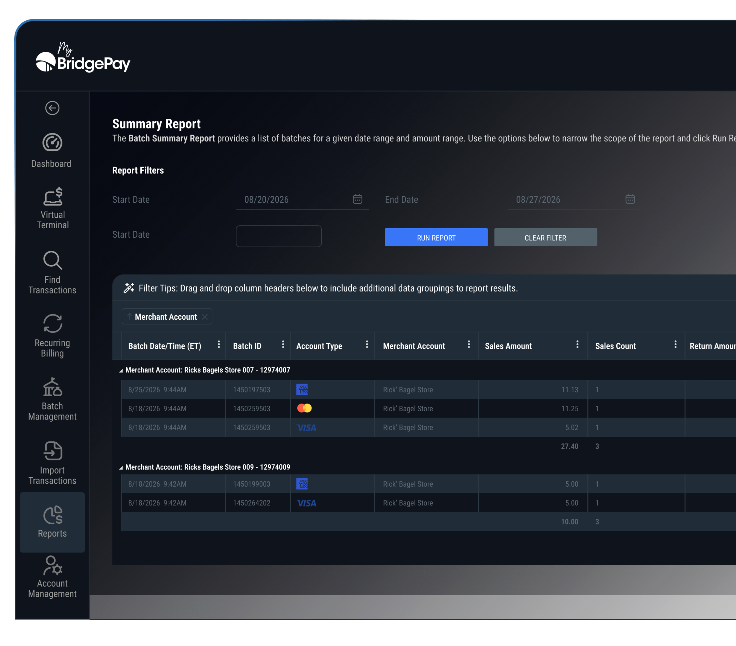Viewport: 736px width, 646px height.
Task: Click the 10.00 subtotal value
Action: coord(570,522)
